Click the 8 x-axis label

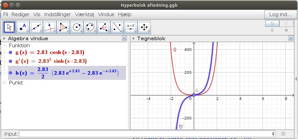[286, 98]
